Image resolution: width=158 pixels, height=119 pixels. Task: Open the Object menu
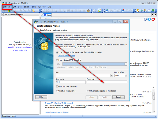27,7
